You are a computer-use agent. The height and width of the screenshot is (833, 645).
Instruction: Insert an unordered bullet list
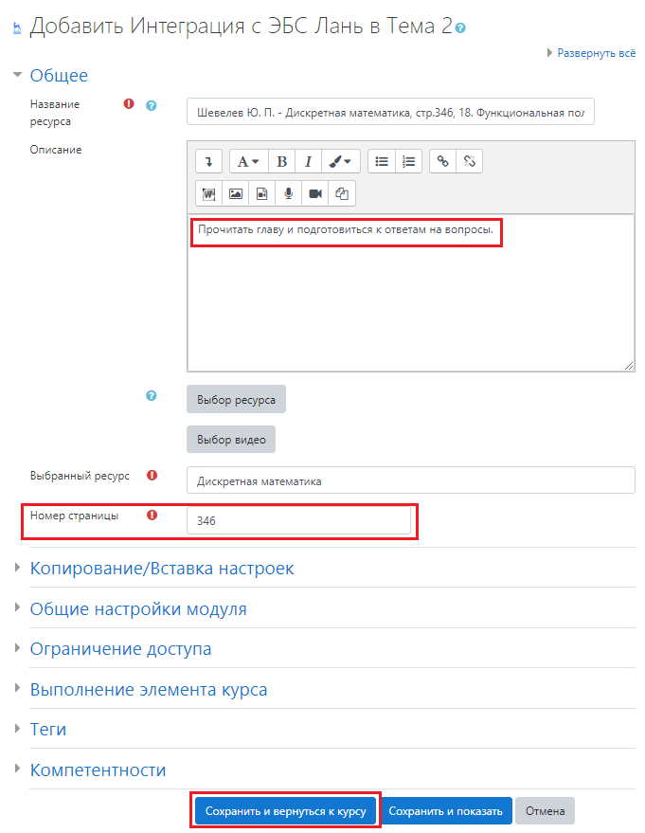click(x=382, y=161)
